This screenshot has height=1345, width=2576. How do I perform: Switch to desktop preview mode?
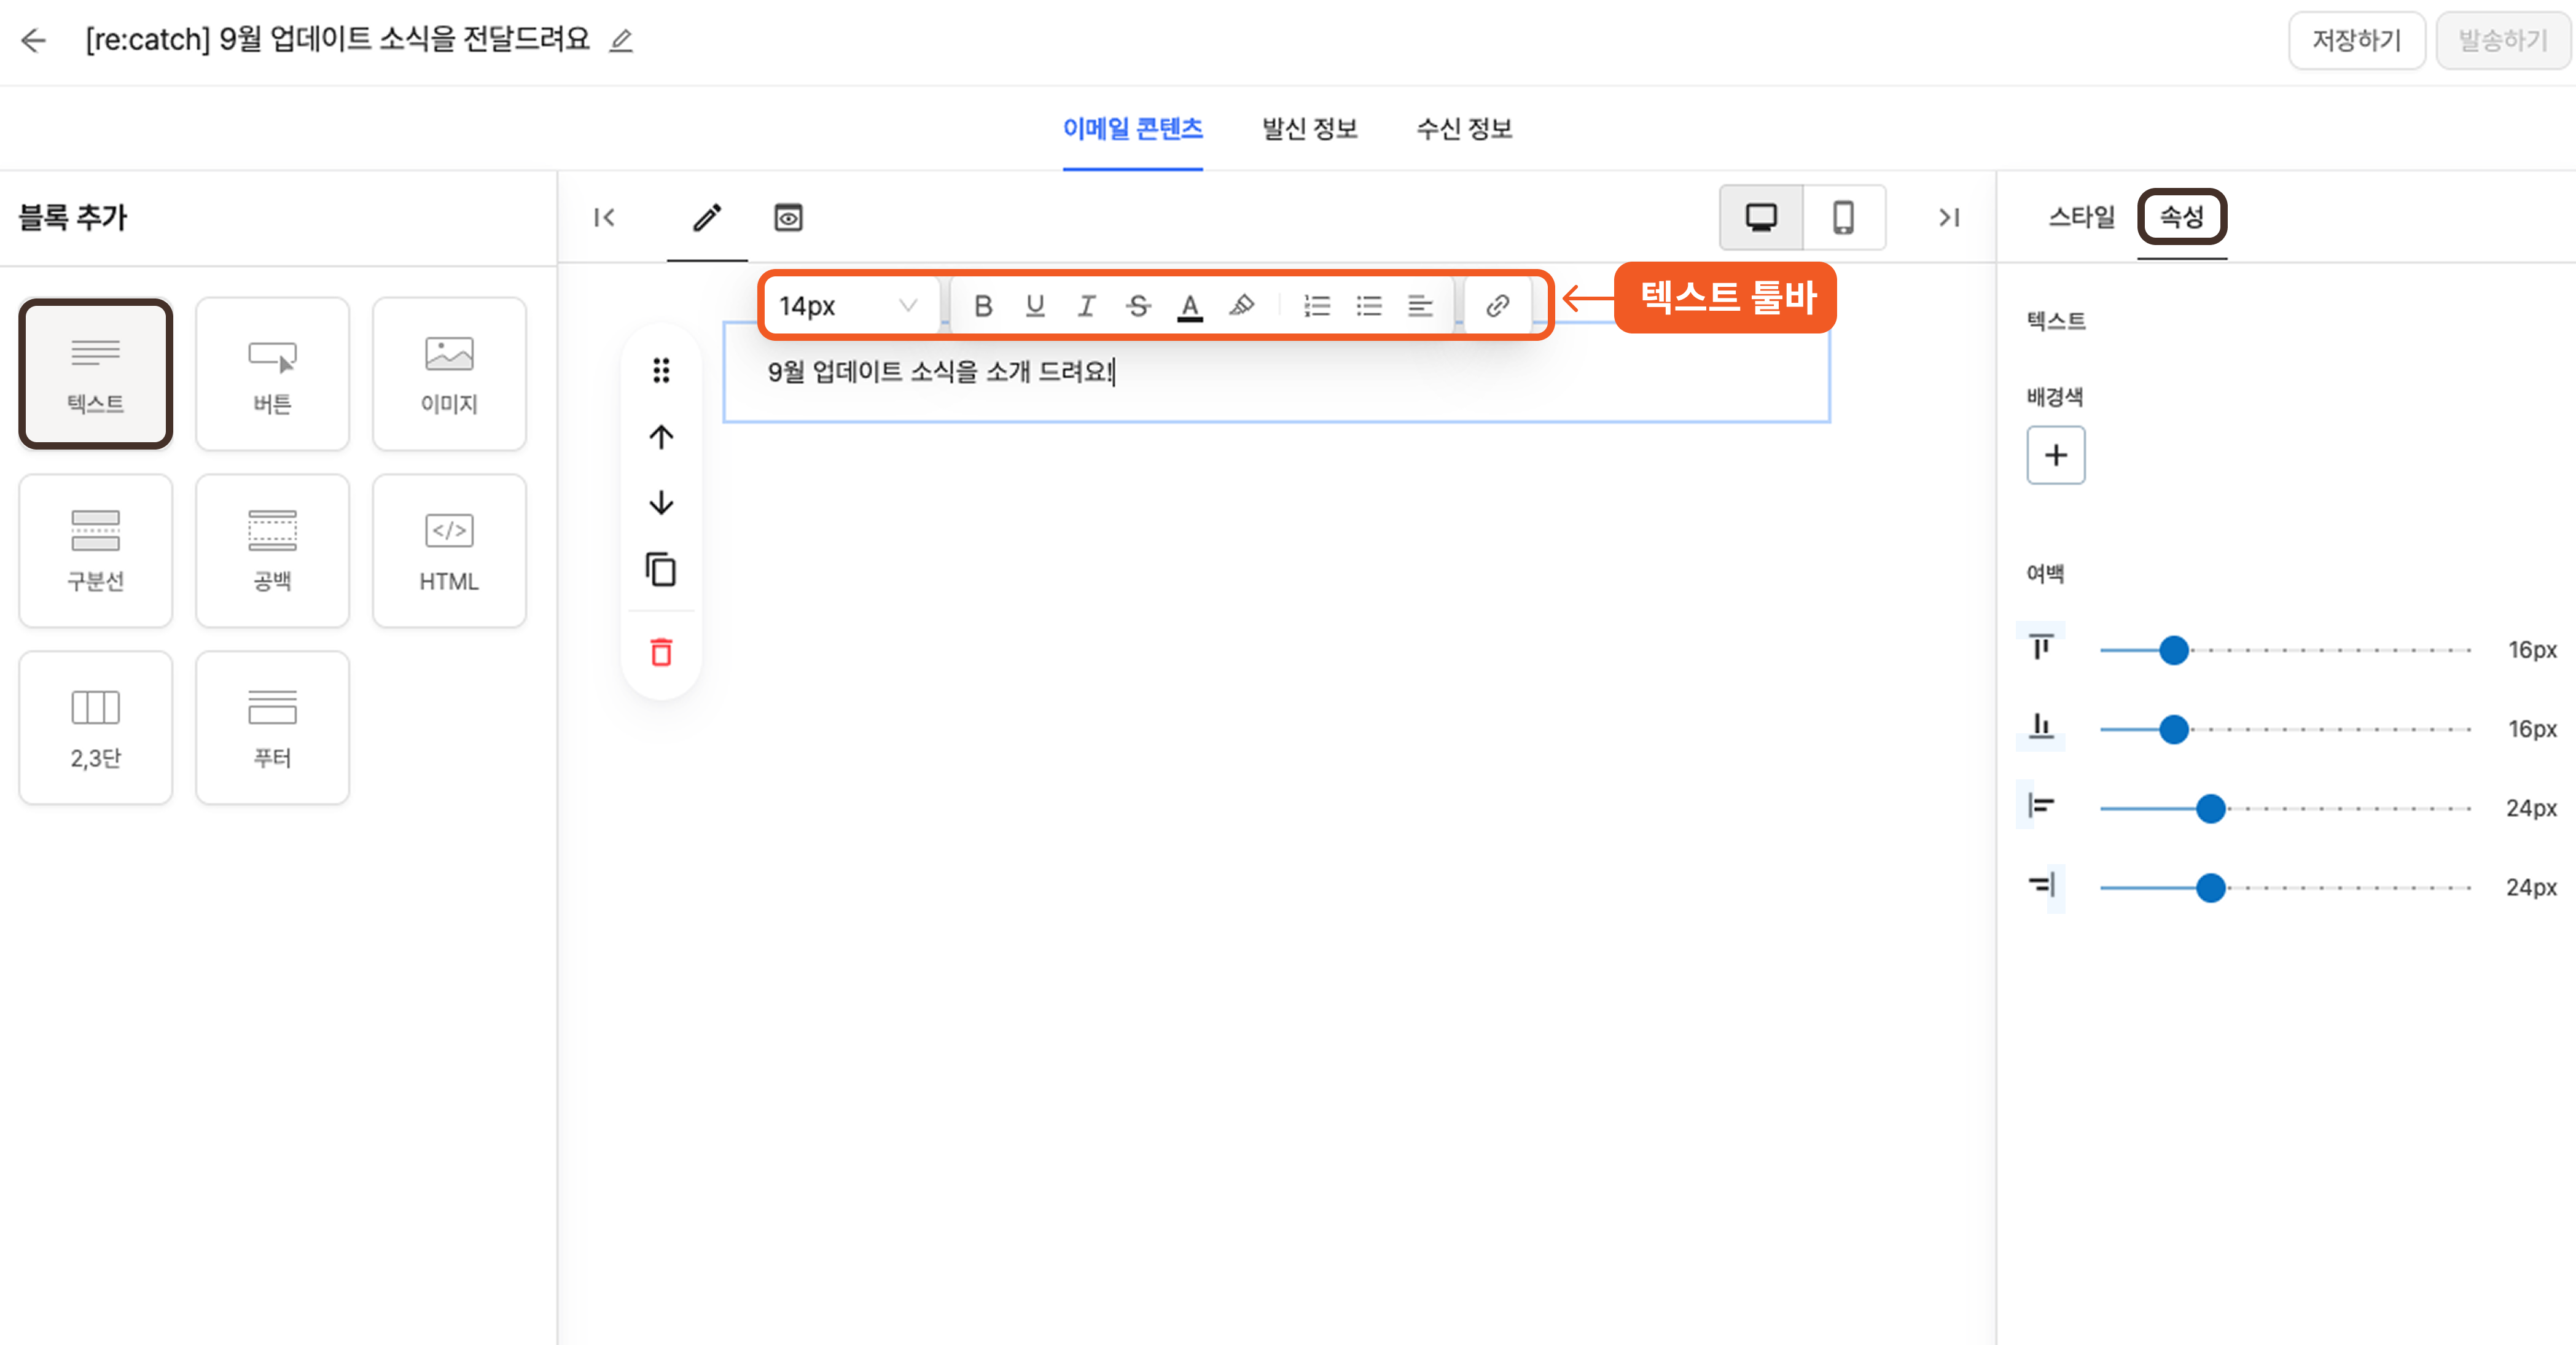click(x=1761, y=217)
